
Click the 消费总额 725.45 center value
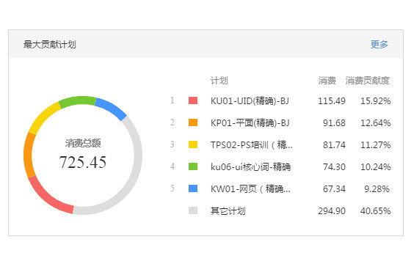pos(83,161)
